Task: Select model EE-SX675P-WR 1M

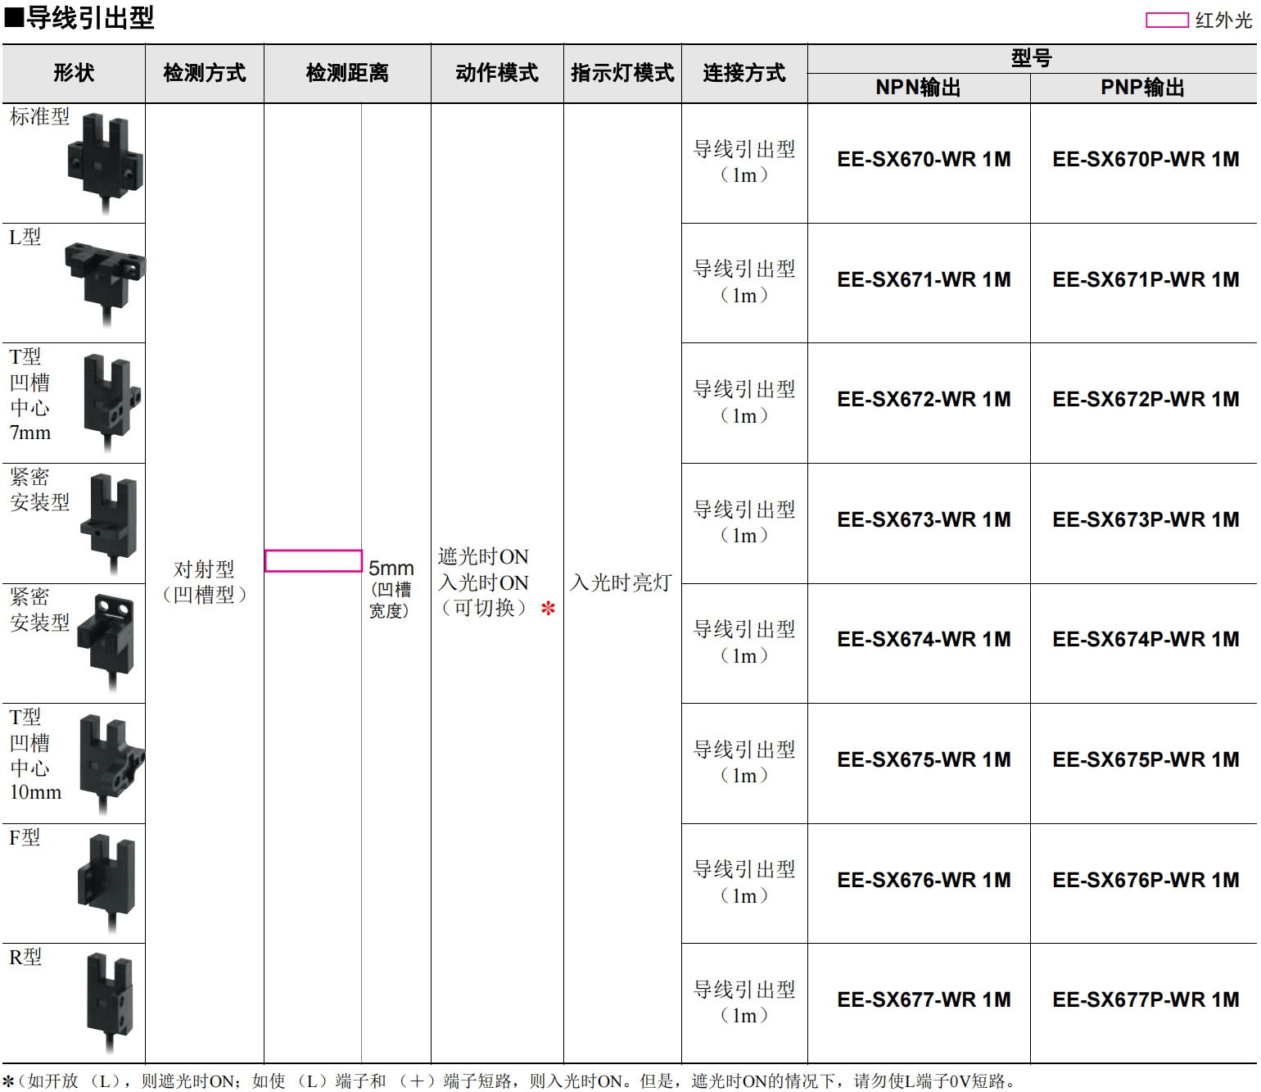Action: 1146,759
